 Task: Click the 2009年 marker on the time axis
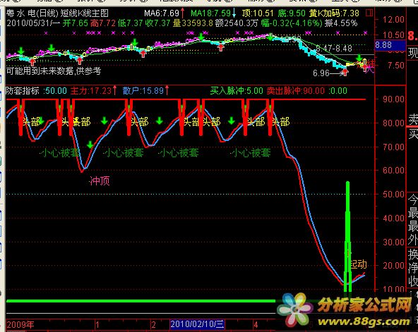coord(20,324)
